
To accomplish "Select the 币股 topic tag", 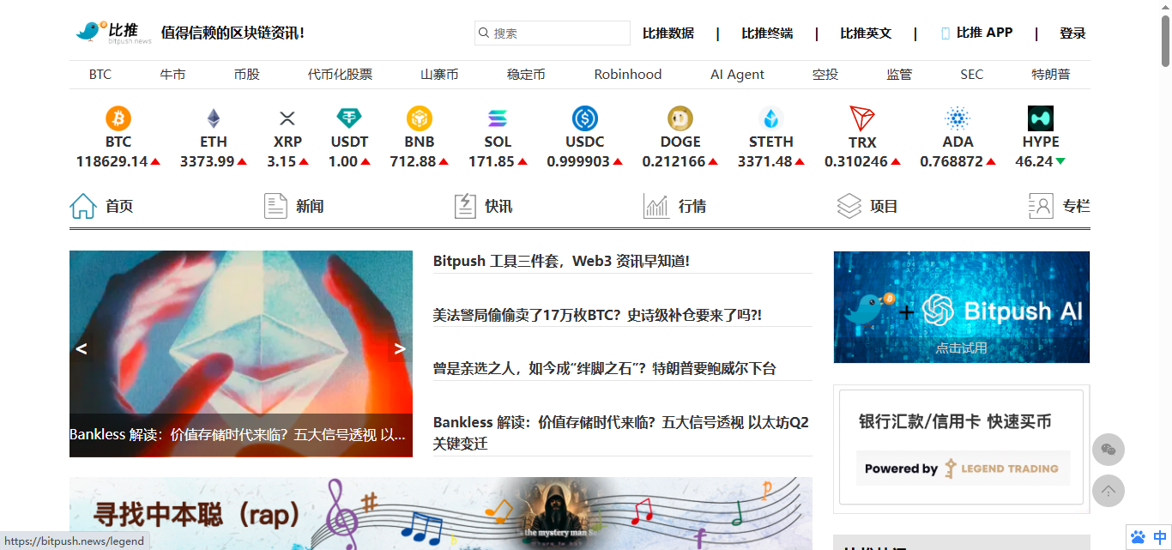I will 246,75.
